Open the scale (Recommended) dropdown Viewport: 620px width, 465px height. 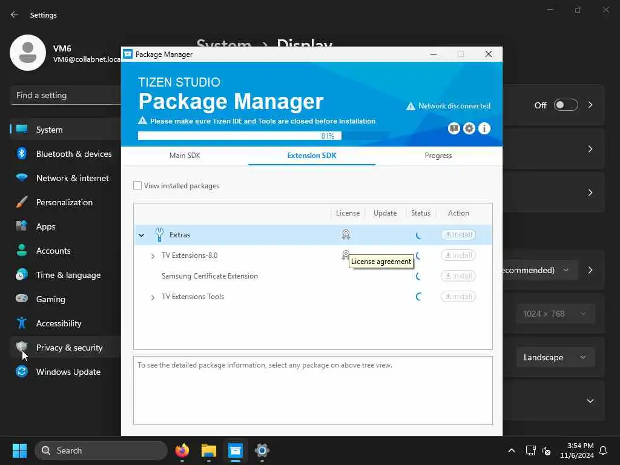coord(540,270)
